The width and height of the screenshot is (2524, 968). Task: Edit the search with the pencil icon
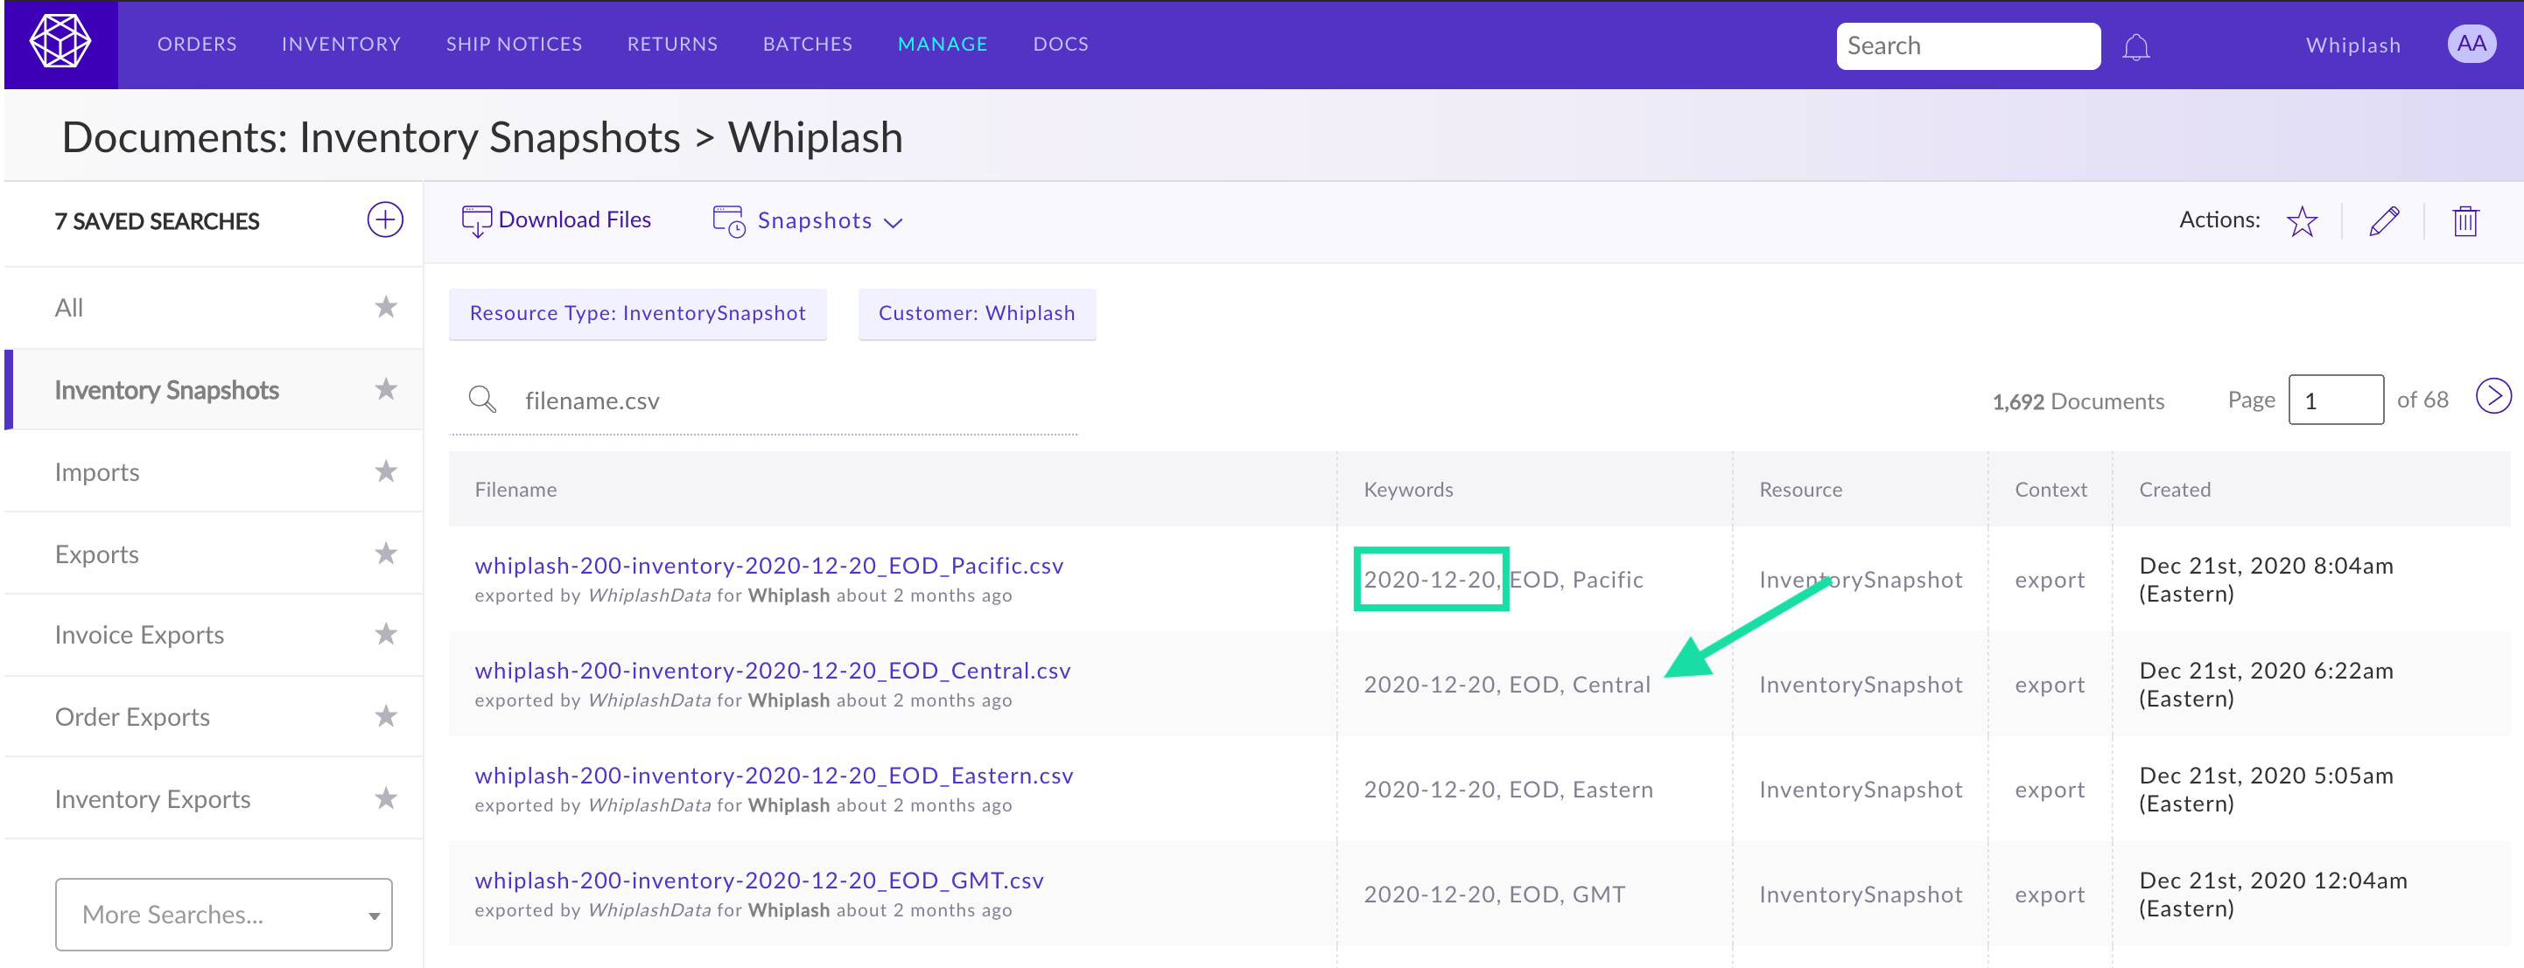2384,221
